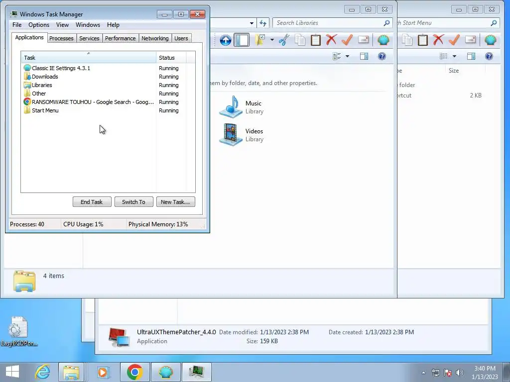This screenshot has height=382, width=510.
Task: Click the Email envelope icon in Libraries toolbar
Action: coord(363,40)
